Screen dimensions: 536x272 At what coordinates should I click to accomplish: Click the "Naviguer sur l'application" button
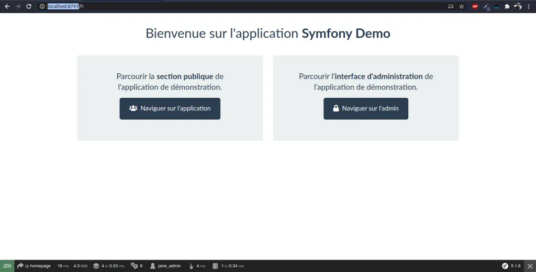pos(170,109)
